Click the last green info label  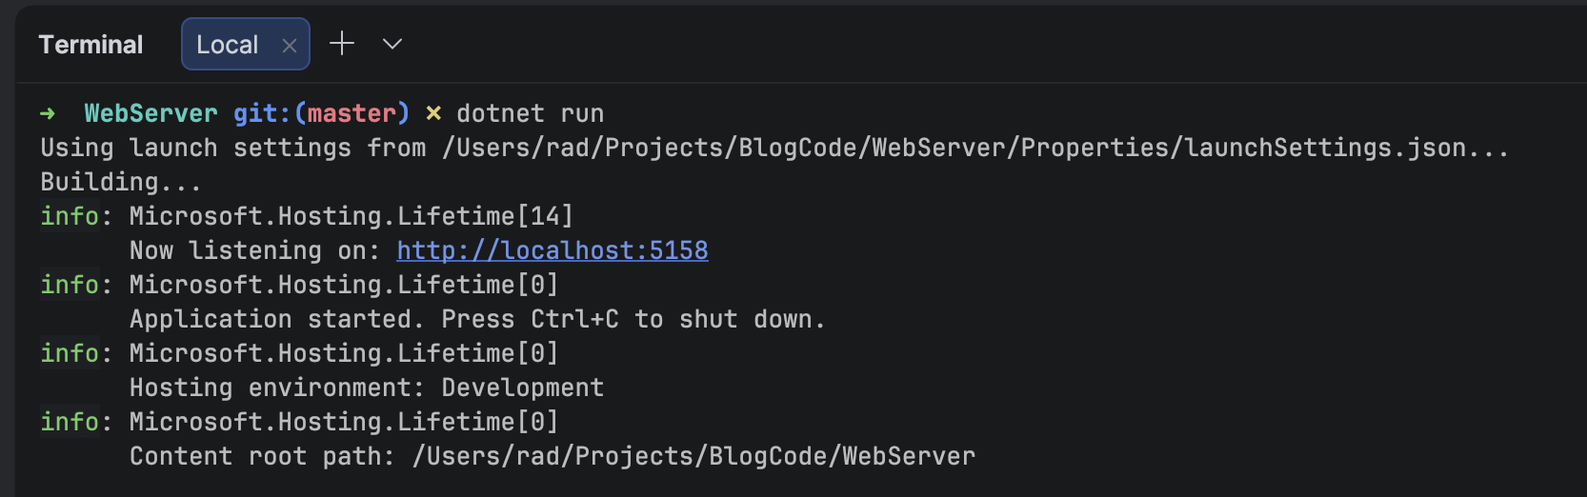(x=70, y=422)
